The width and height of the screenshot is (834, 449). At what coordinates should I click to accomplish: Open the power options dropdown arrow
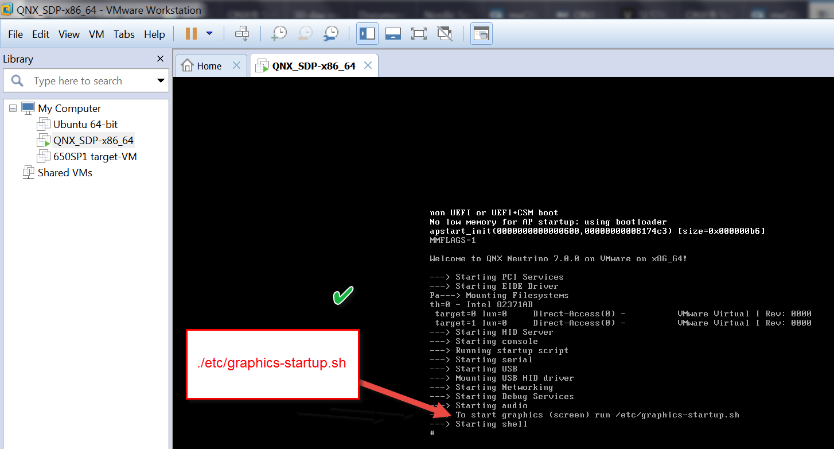[x=209, y=34]
